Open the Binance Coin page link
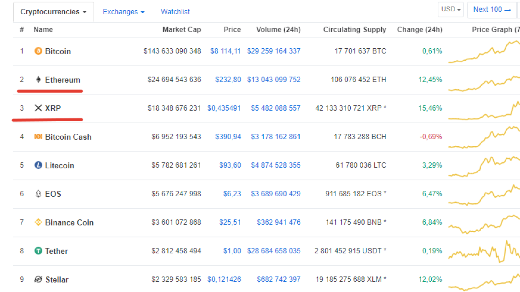 click(69, 223)
